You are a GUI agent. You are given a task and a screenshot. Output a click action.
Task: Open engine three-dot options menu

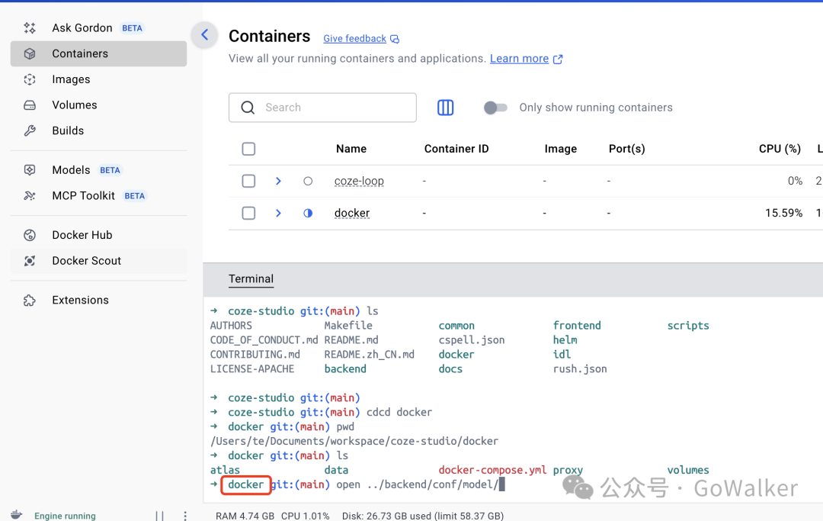[185, 516]
